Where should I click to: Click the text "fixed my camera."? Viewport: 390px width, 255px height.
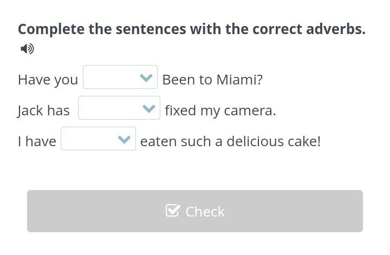[x=220, y=110]
